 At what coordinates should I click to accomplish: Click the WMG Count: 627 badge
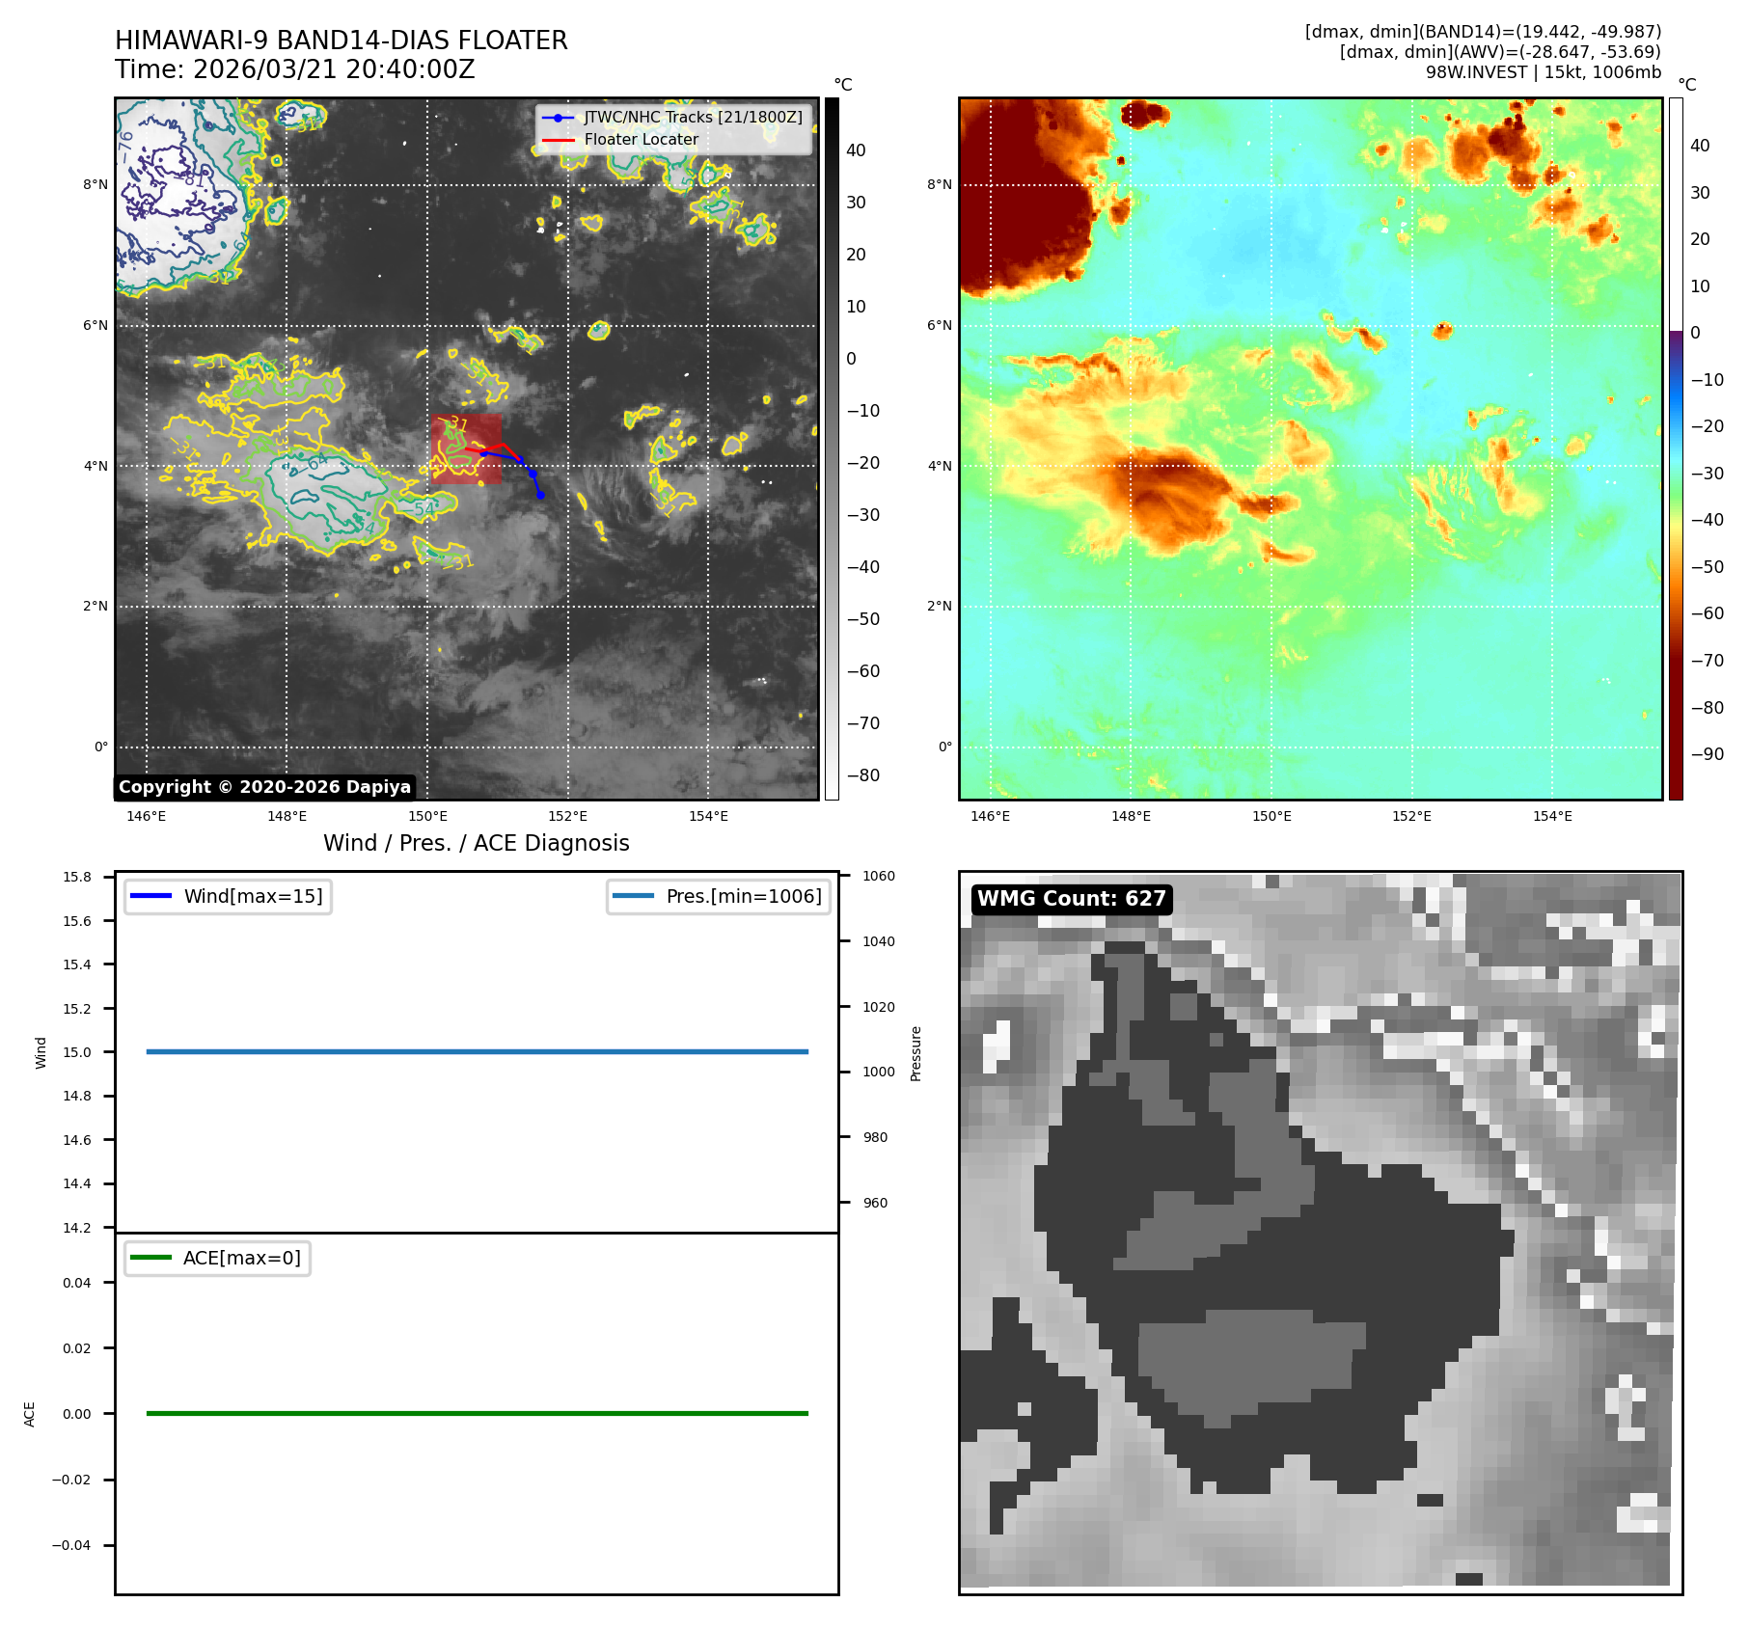pos(1071,899)
